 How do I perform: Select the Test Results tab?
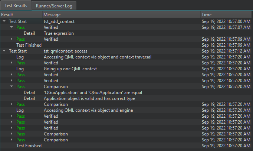click(16, 6)
